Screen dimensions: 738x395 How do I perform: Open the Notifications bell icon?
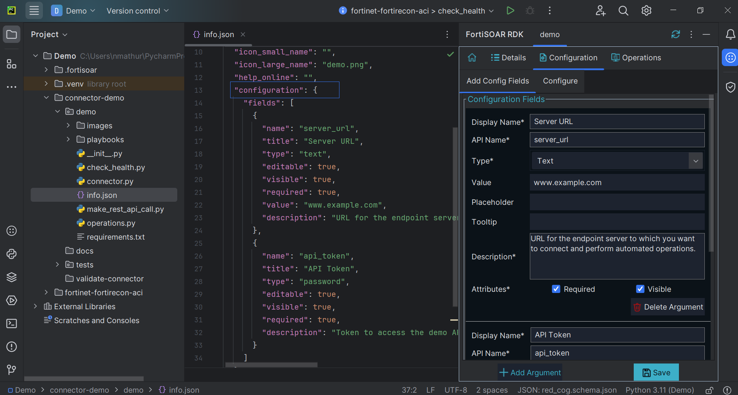[730, 35]
